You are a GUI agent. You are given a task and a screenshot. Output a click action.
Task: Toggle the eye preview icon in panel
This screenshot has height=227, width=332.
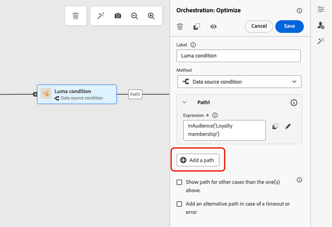pyautogui.click(x=213, y=27)
